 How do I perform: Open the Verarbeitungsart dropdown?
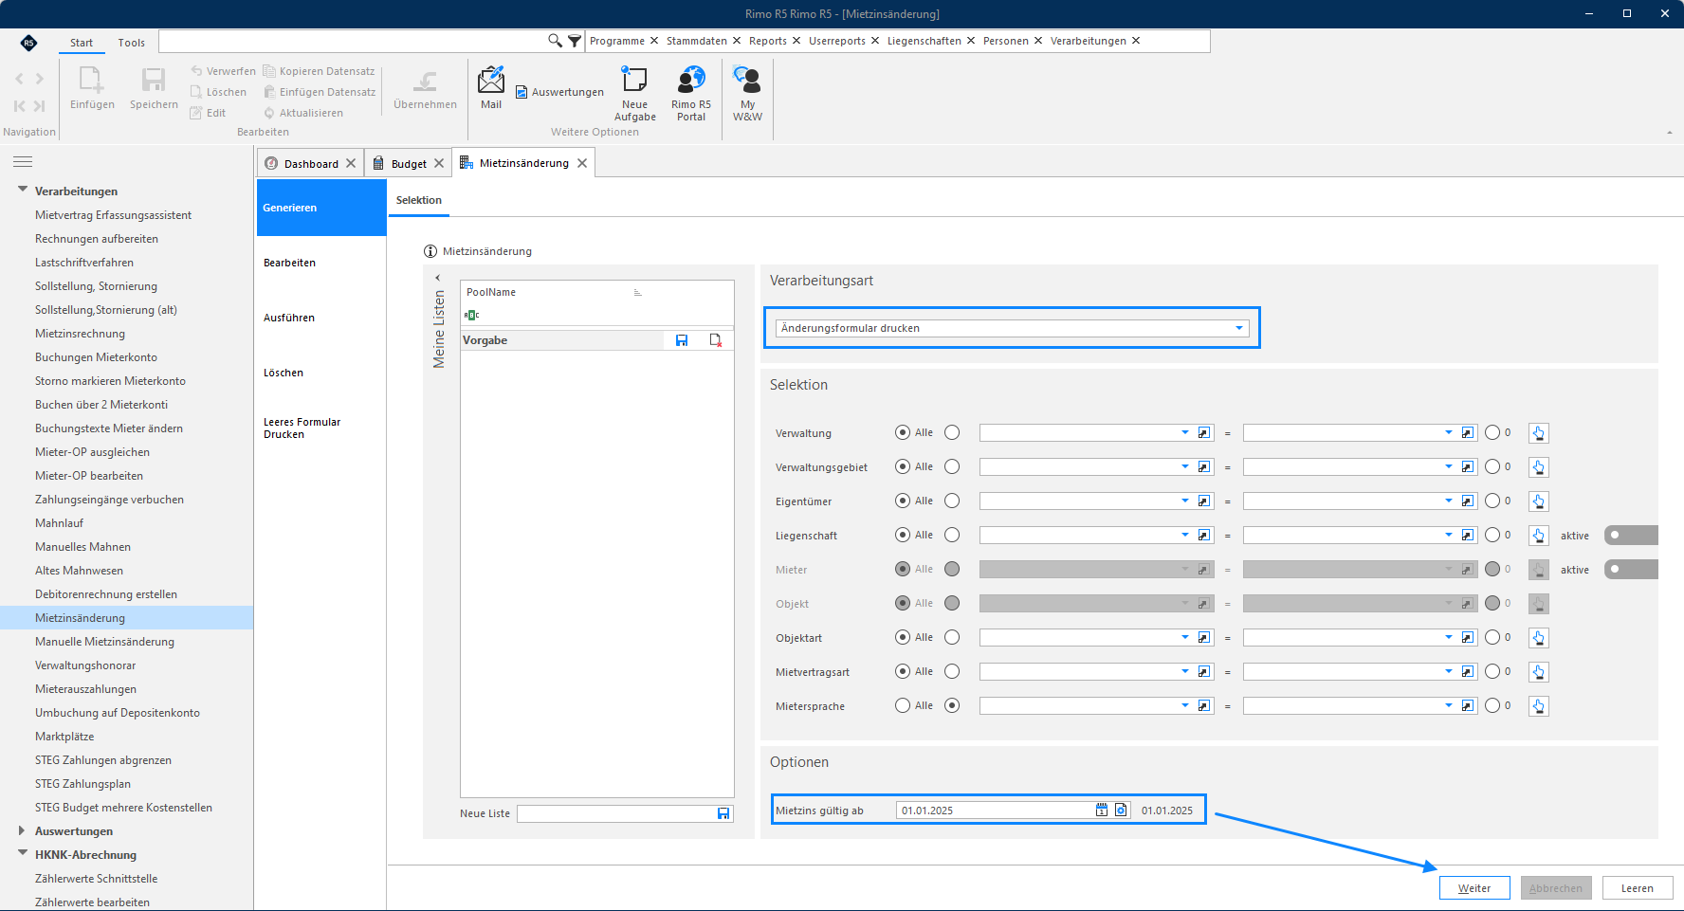click(x=1238, y=328)
